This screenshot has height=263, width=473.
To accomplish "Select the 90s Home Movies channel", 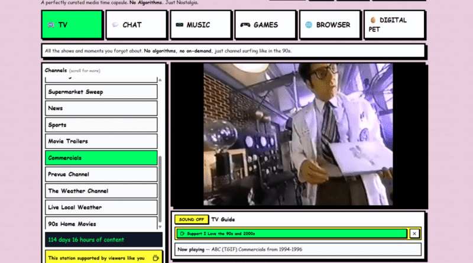I will click(101, 223).
